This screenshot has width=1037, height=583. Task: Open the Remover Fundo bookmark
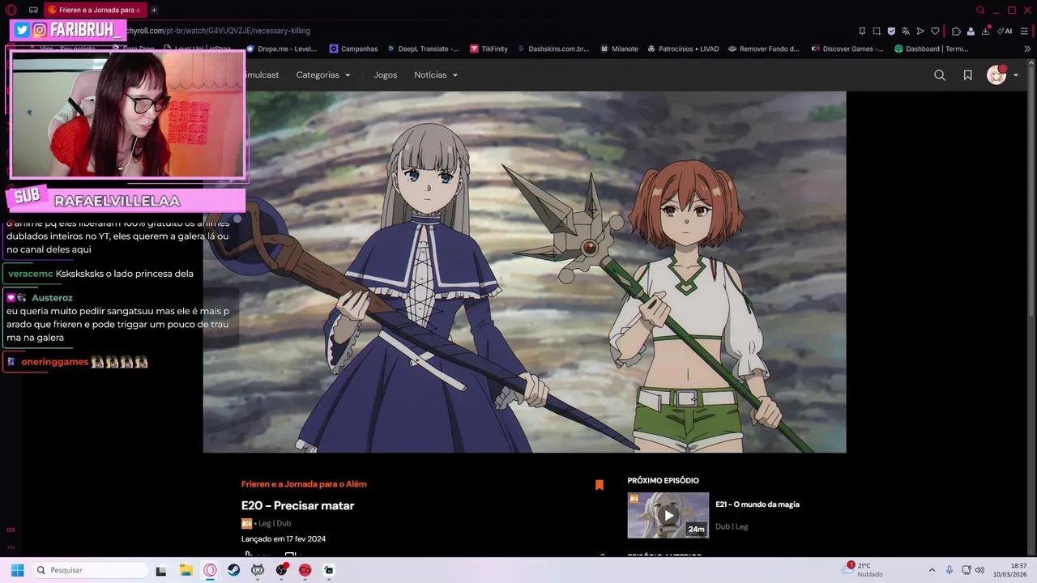tap(764, 49)
